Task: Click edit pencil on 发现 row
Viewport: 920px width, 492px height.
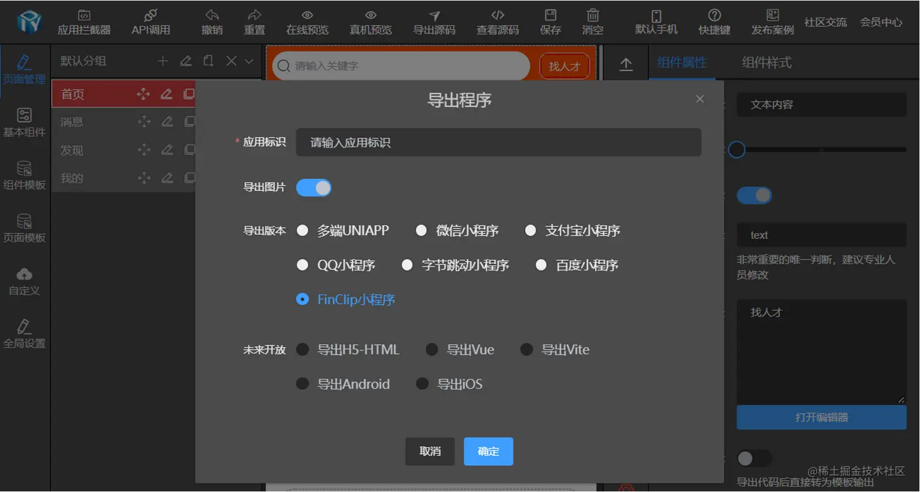Action: [x=167, y=150]
